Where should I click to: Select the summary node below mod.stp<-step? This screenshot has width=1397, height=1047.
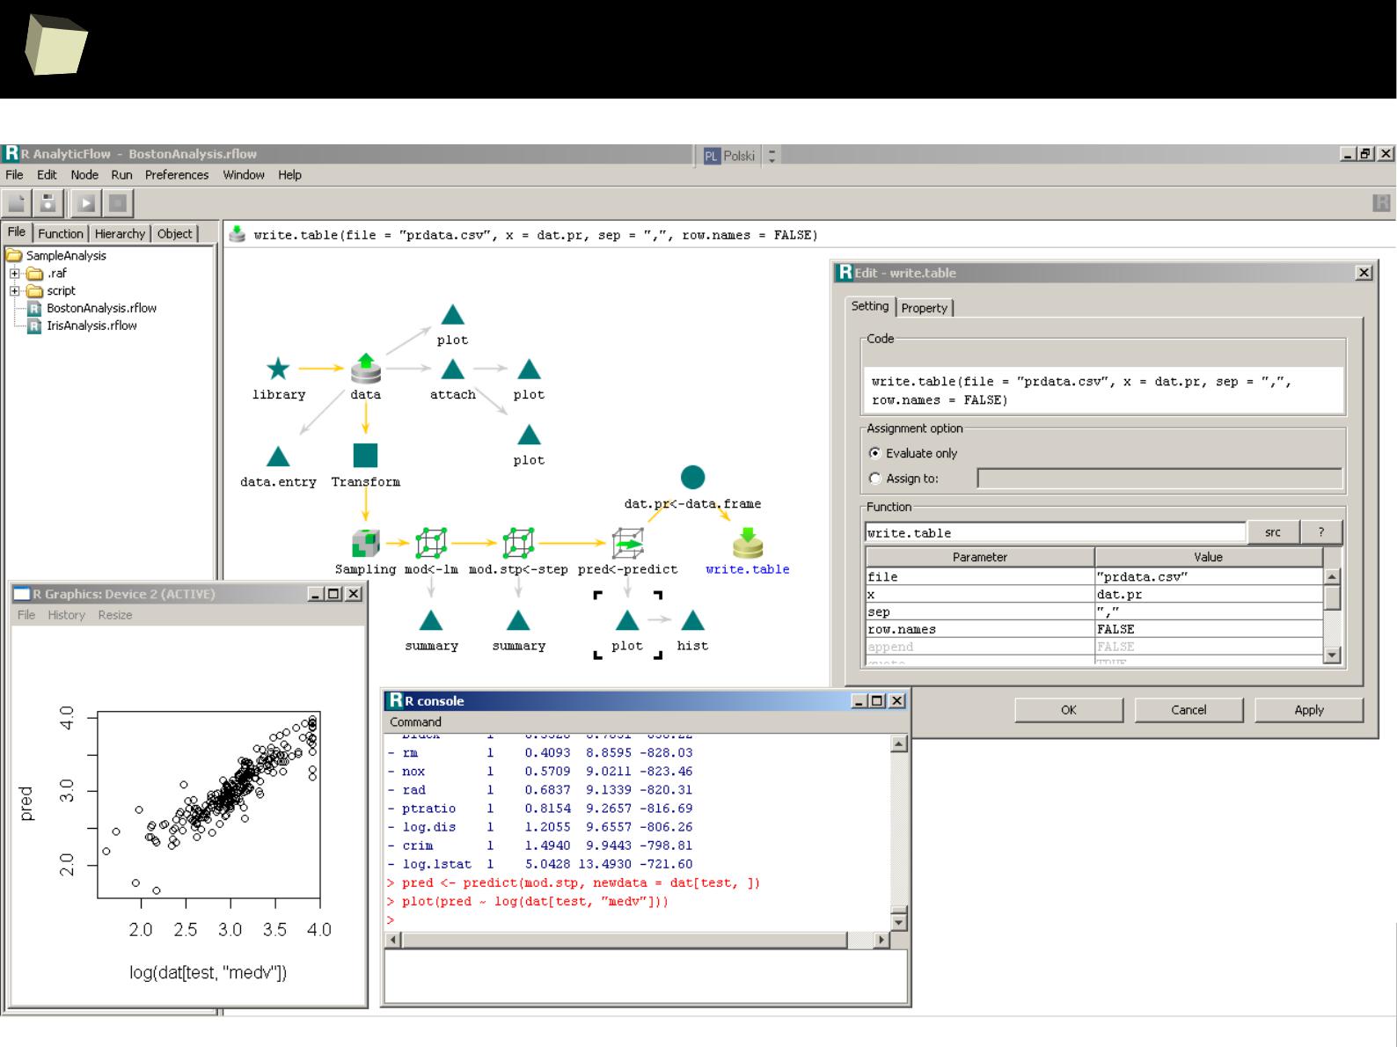click(x=518, y=620)
